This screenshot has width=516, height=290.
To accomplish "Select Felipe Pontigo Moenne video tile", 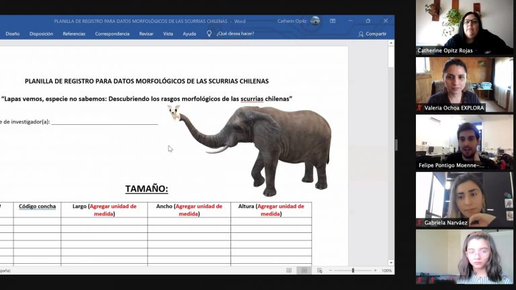I will pos(464,142).
